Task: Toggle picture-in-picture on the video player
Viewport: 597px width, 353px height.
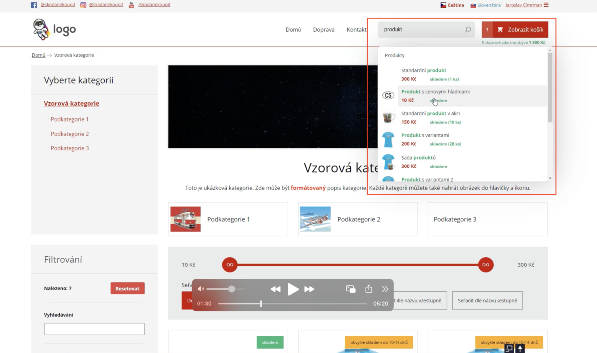Action: click(x=351, y=289)
